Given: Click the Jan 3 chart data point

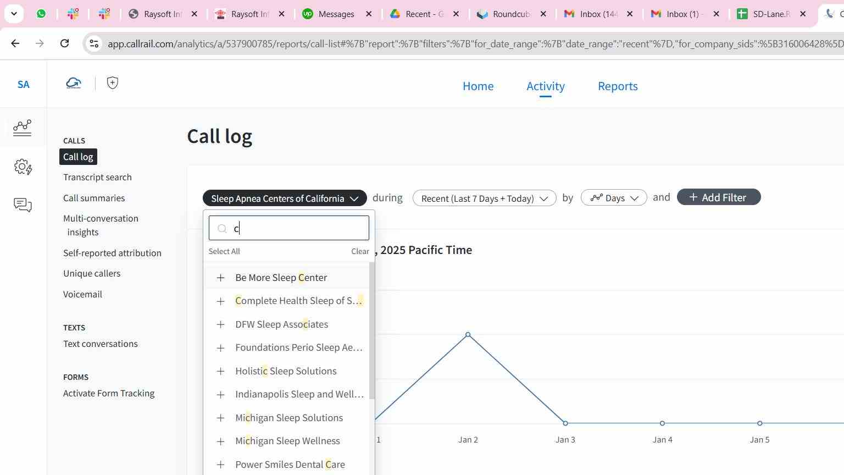Looking at the screenshot, I should [565, 423].
